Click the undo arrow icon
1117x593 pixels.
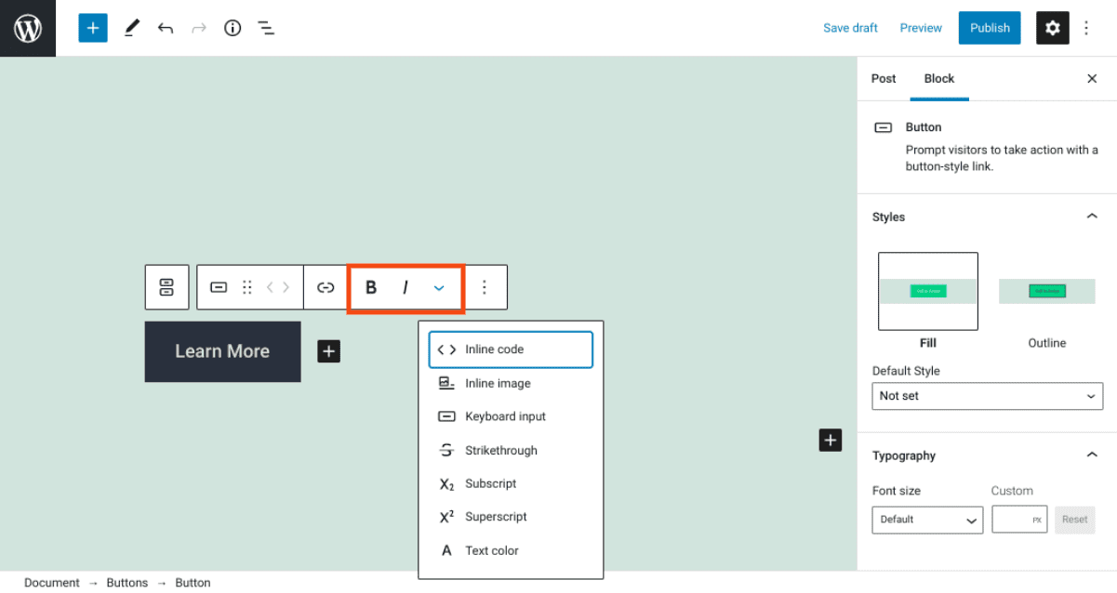pyautogui.click(x=165, y=28)
